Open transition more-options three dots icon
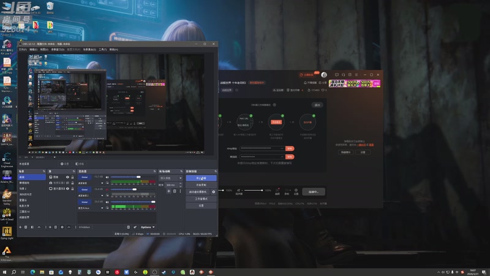This screenshot has height=276, width=490. click(180, 191)
